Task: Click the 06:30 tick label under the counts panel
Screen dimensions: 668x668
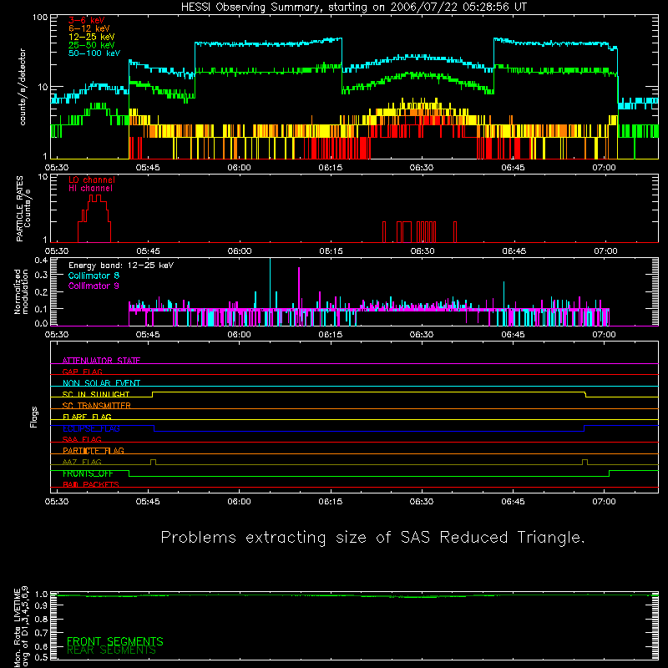Action: (x=422, y=168)
